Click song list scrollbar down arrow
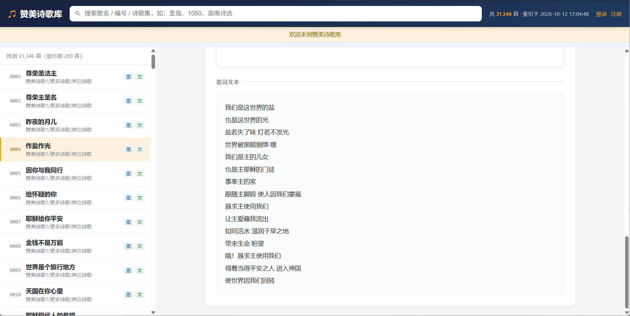The image size is (630, 316). coord(153,313)
